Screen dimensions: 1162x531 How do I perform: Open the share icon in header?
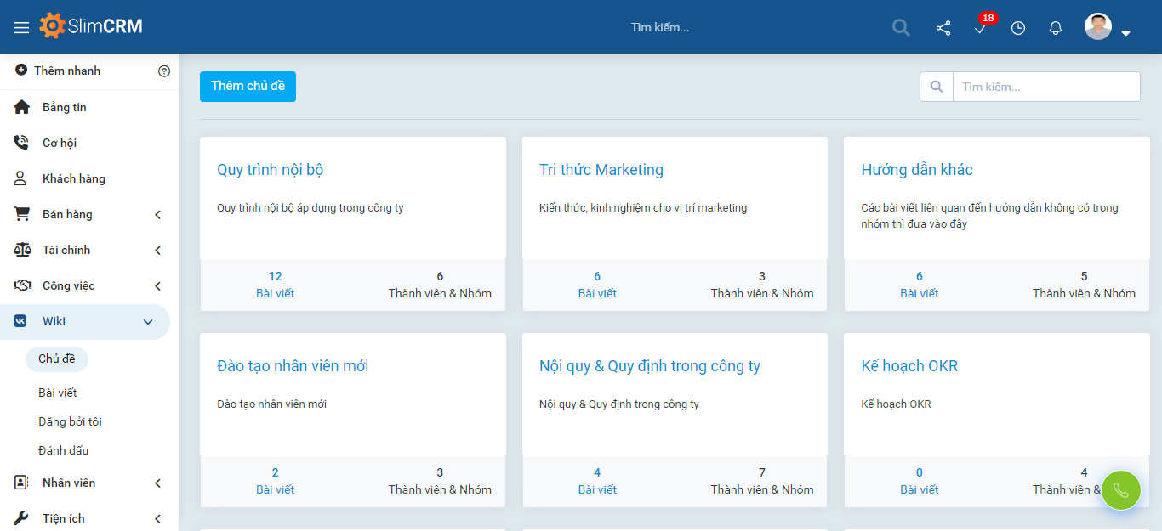point(943,28)
